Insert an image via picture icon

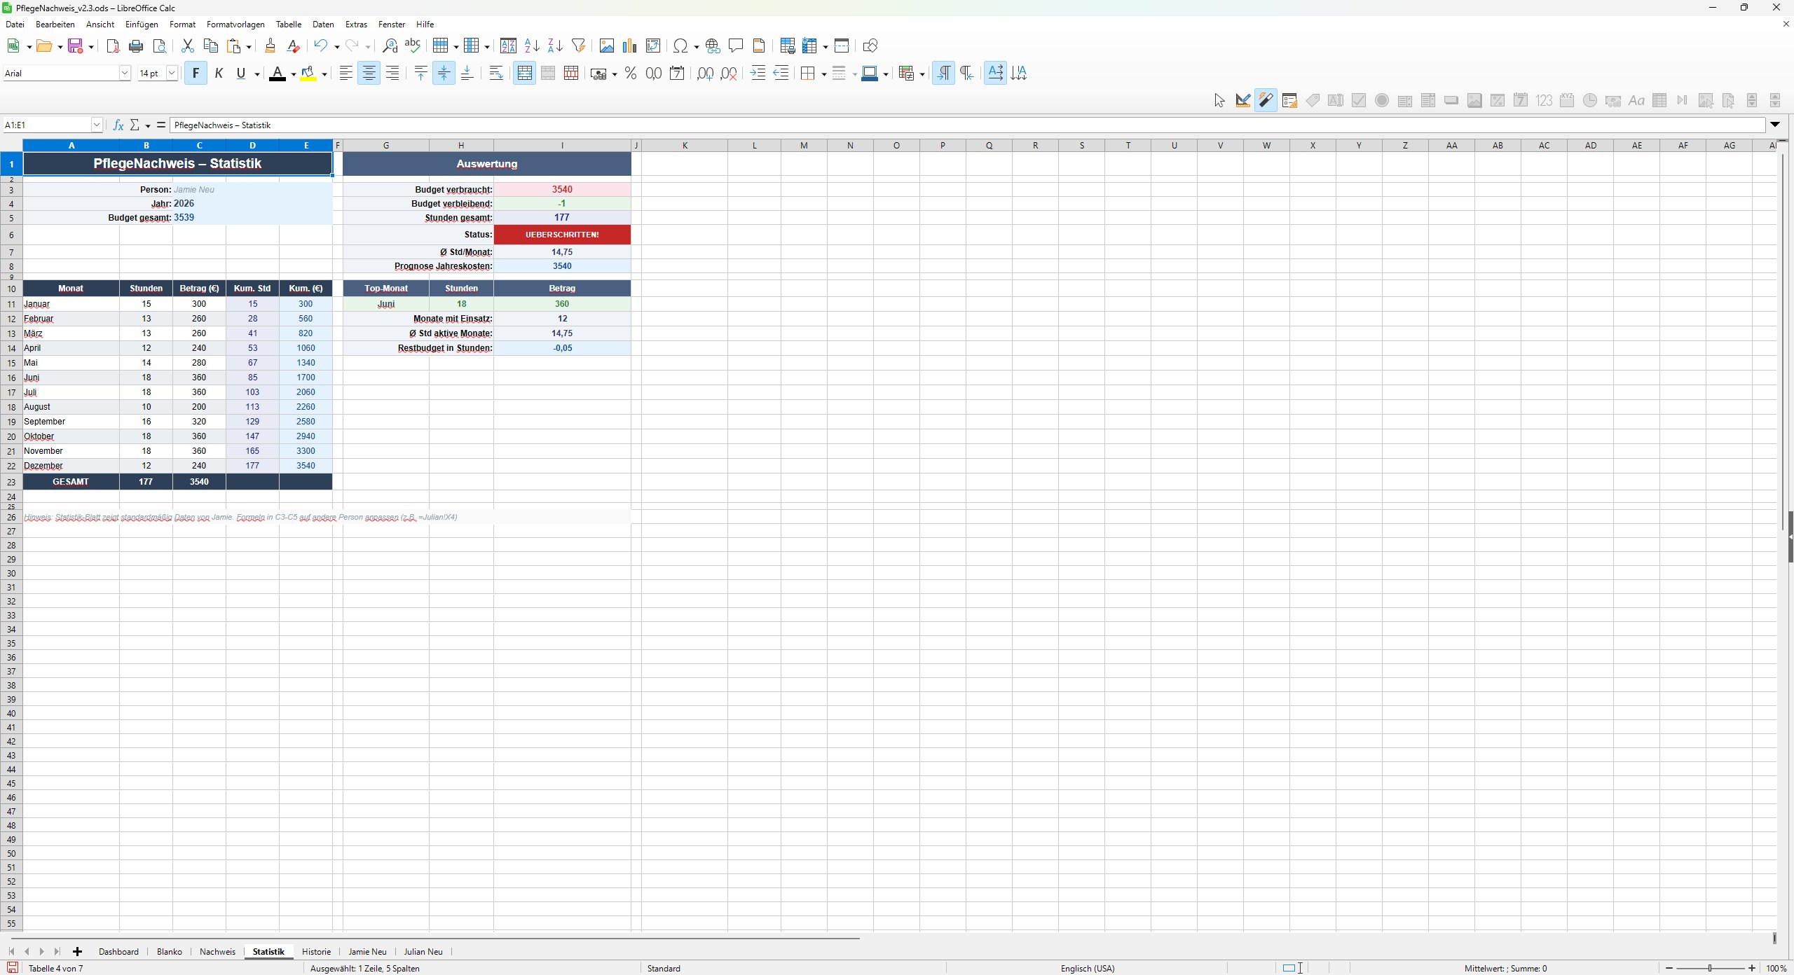click(607, 46)
